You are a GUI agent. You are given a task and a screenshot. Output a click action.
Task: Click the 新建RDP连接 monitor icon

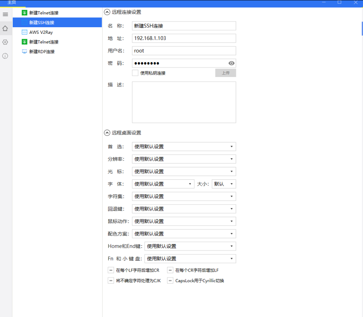pyautogui.click(x=24, y=51)
